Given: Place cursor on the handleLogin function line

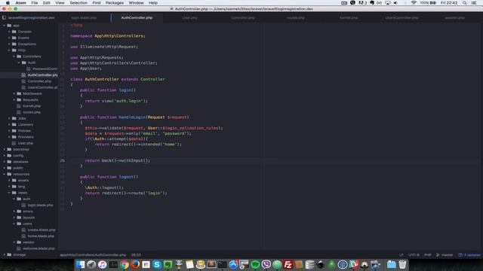Looking at the screenshot, I should pyautogui.click(x=134, y=117).
